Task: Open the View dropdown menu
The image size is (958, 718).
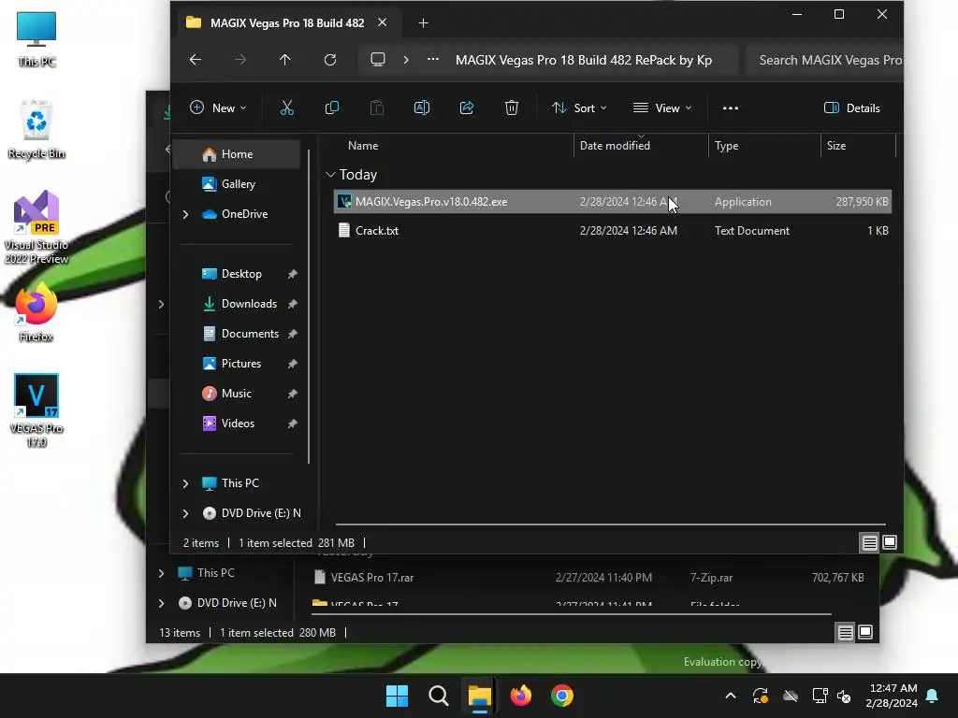Action: click(x=663, y=108)
